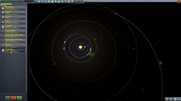Click the ship icon on На марс!2 row
The width and height of the screenshot is (181, 101).
click(3, 27)
